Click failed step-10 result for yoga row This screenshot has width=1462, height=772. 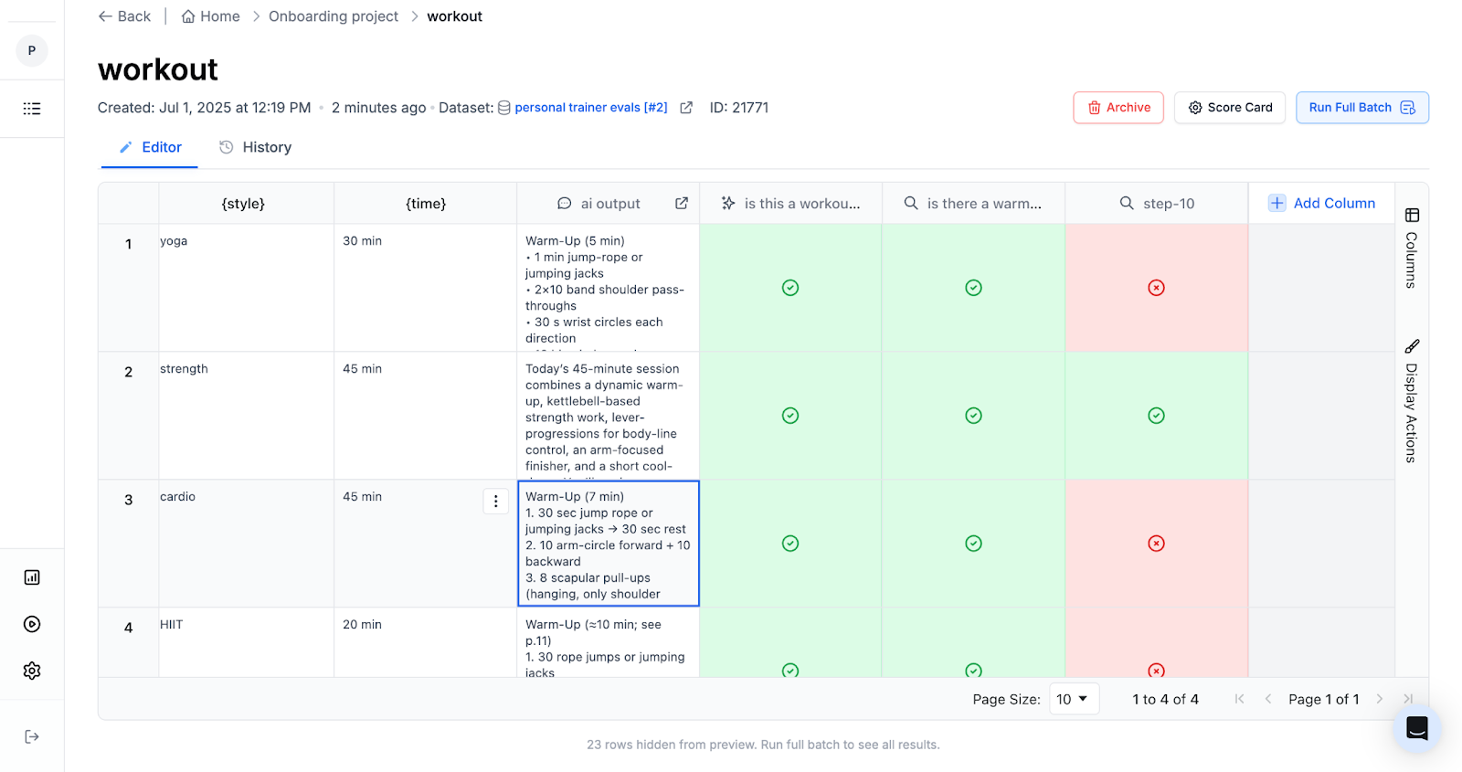[x=1156, y=288]
